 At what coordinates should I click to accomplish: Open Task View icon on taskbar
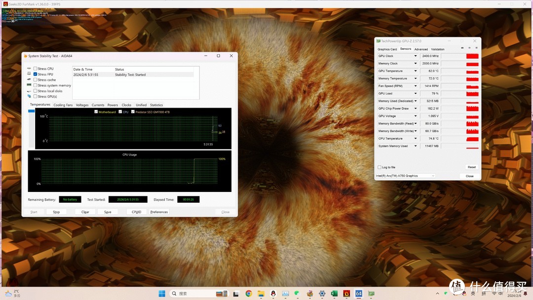236,294
